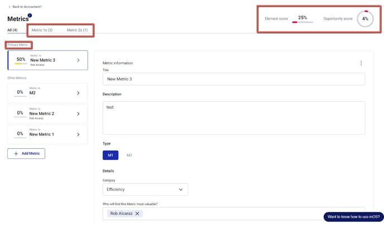Click the 50% progress bar on New Metric 3
Image resolution: width=384 pixels, height=225 pixels.
[21, 63]
